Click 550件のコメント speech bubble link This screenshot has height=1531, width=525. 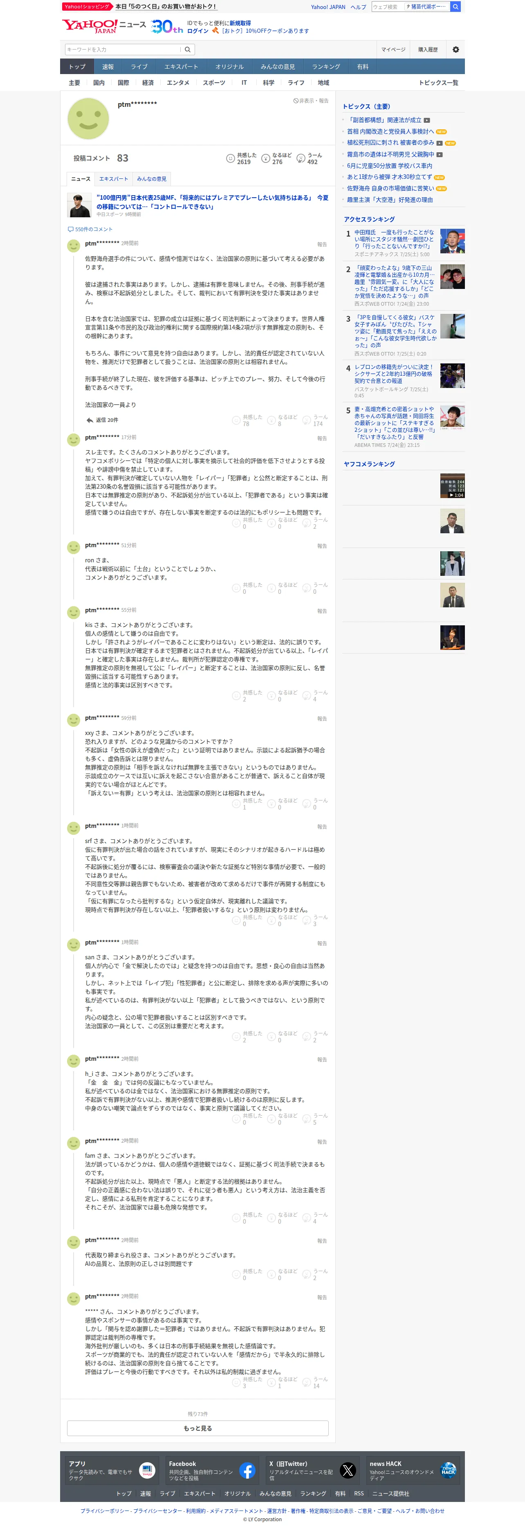pyautogui.click(x=90, y=229)
